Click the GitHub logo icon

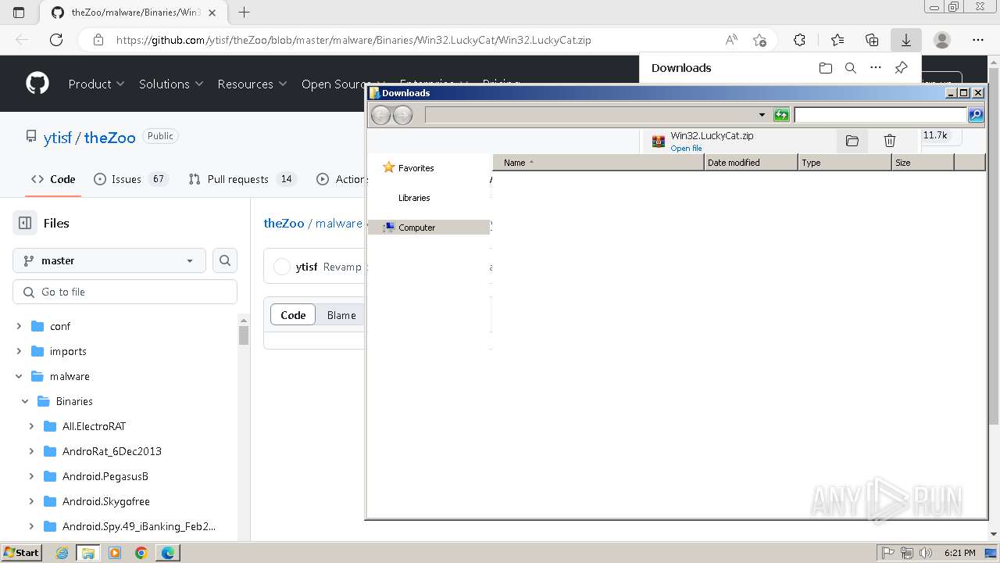pos(37,83)
